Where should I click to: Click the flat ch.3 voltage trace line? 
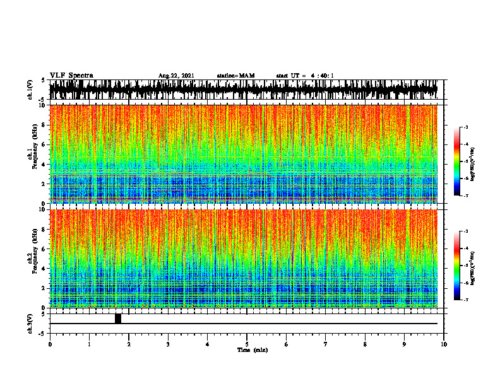tap(243, 324)
